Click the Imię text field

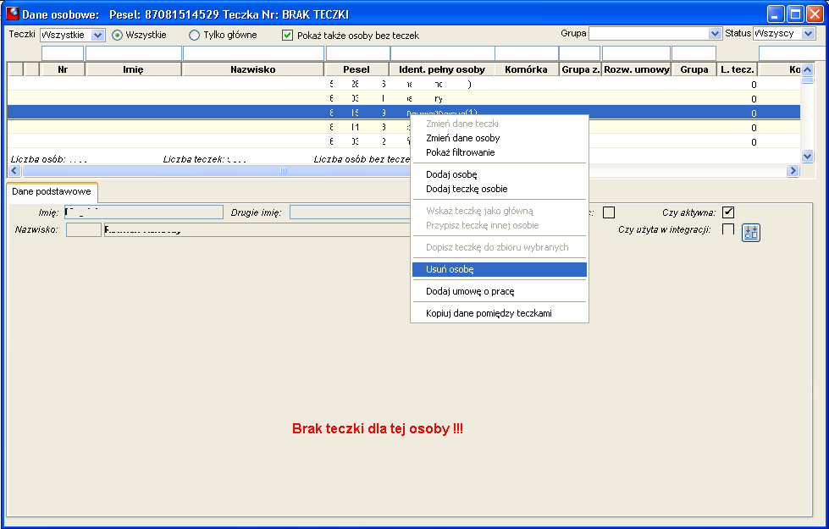coord(144,212)
